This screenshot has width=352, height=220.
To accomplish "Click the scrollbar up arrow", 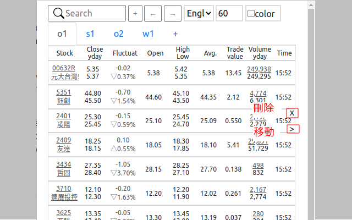I will coord(311,5).
